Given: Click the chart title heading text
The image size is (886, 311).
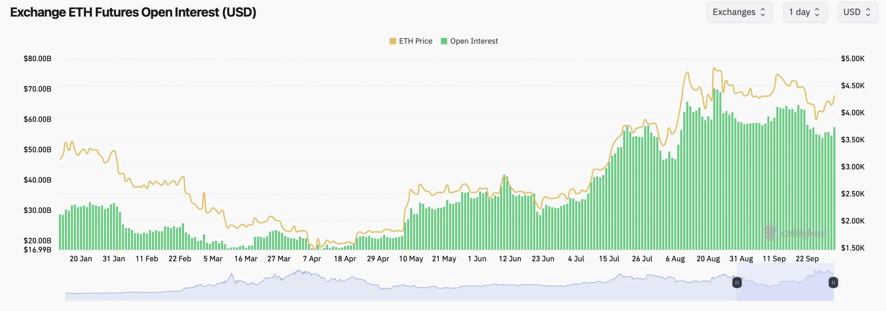Looking at the screenshot, I should click(133, 12).
